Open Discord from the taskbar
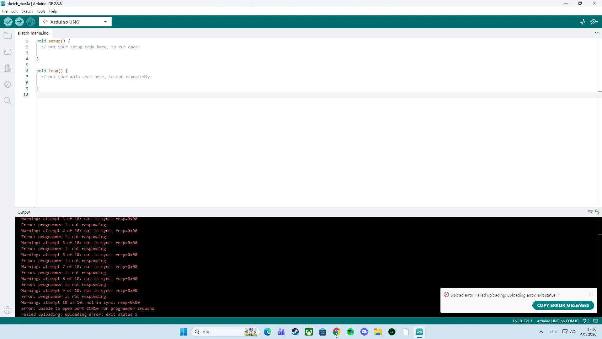 click(x=364, y=332)
